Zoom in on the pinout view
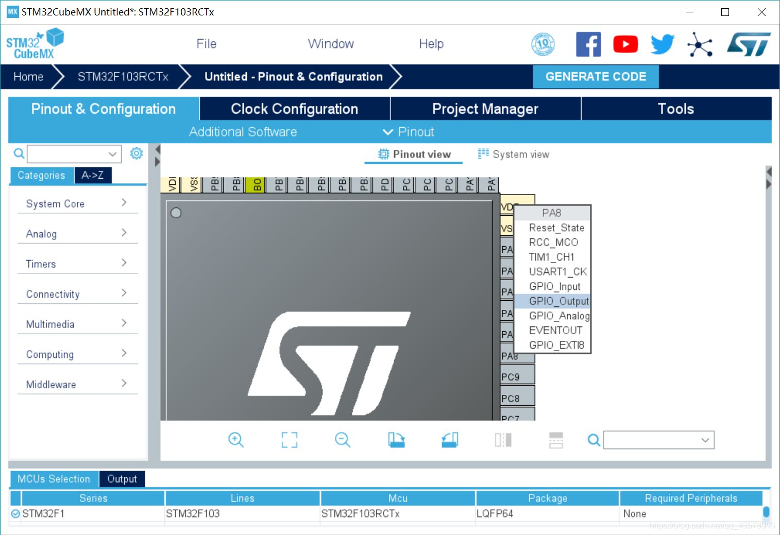This screenshot has width=780, height=535. (x=236, y=440)
